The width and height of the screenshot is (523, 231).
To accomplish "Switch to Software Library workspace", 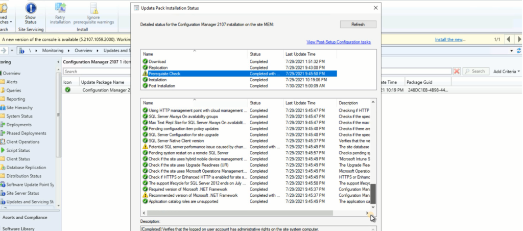I will coord(18,228).
